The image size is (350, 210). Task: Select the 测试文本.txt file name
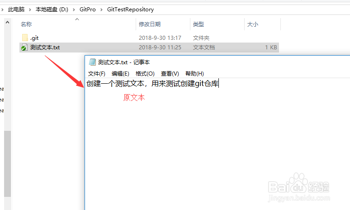(45, 48)
